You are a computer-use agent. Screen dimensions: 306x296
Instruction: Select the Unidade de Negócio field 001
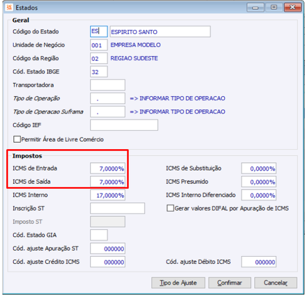[99, 45]
